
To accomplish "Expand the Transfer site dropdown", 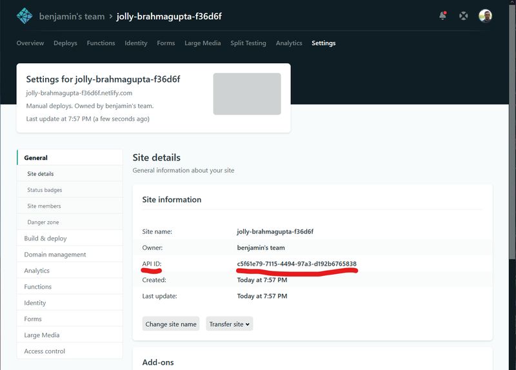I will tap(230, 324).
